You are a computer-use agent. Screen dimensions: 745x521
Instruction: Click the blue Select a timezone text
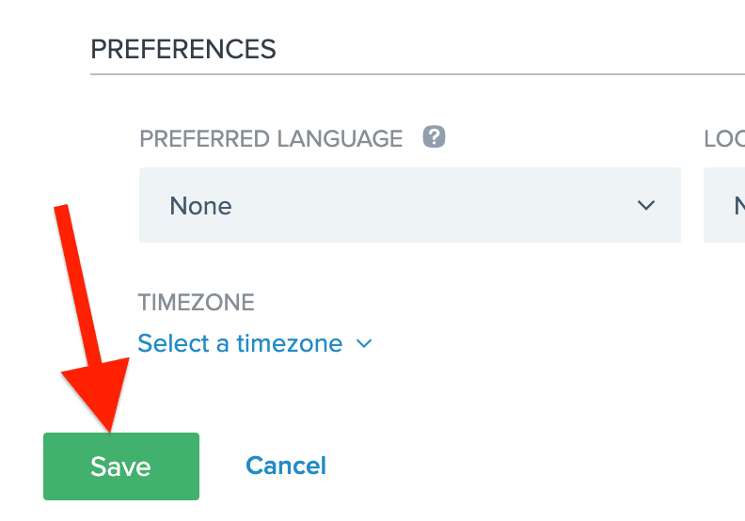[x=240, y=343]
